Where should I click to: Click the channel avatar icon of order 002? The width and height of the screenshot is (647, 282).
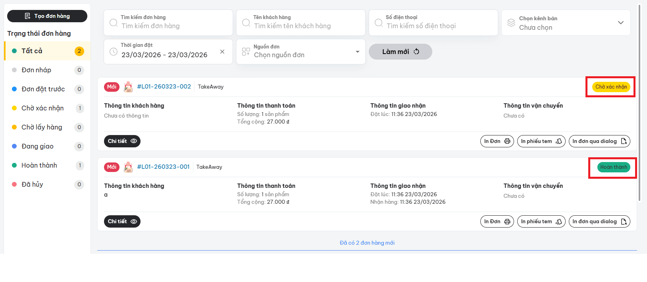pos(128,87)
